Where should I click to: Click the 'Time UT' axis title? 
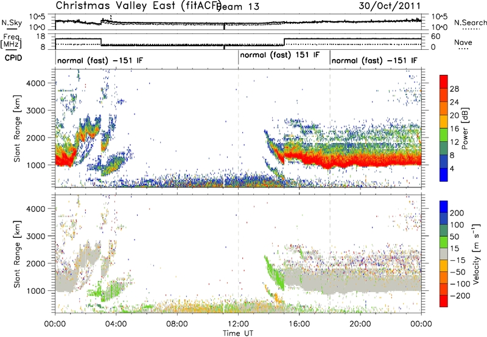pos(238,333)
